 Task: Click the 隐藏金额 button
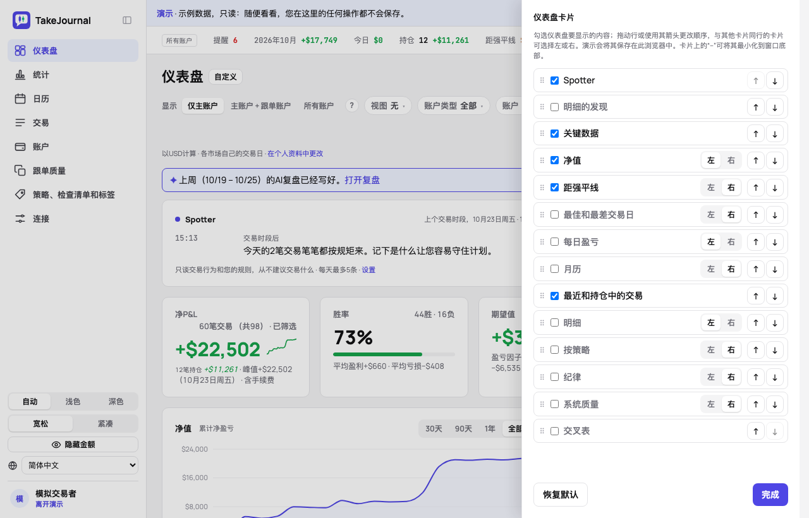[x=73, y=445]
